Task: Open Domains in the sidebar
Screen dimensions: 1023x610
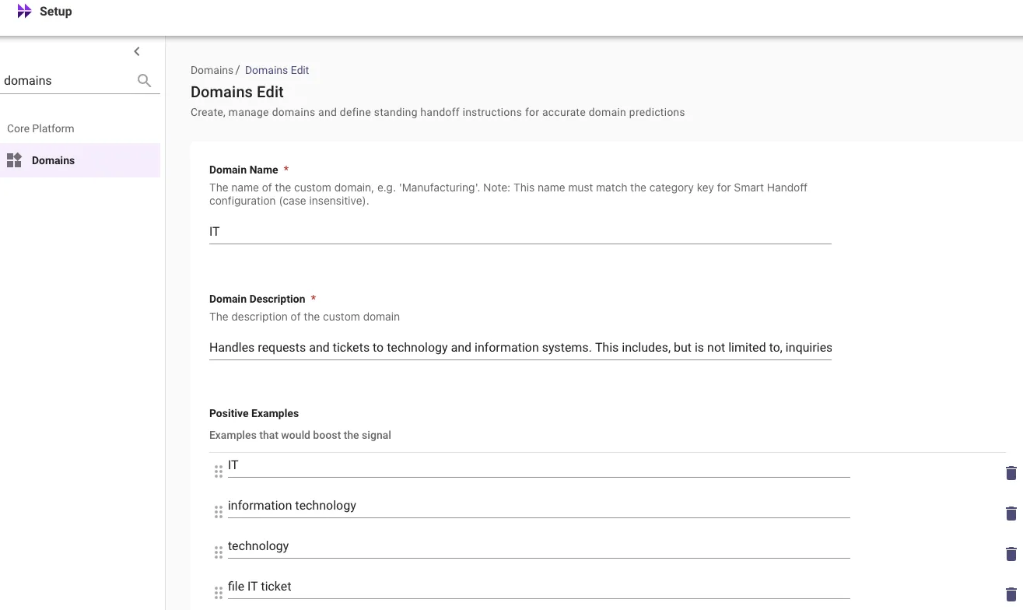Action: [80, 160]
